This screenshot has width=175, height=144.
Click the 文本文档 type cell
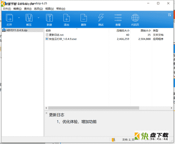click(158, 35)
